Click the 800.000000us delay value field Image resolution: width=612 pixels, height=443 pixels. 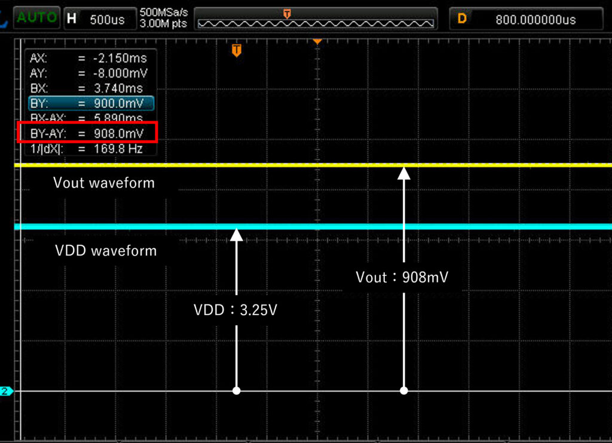[535, 20]
